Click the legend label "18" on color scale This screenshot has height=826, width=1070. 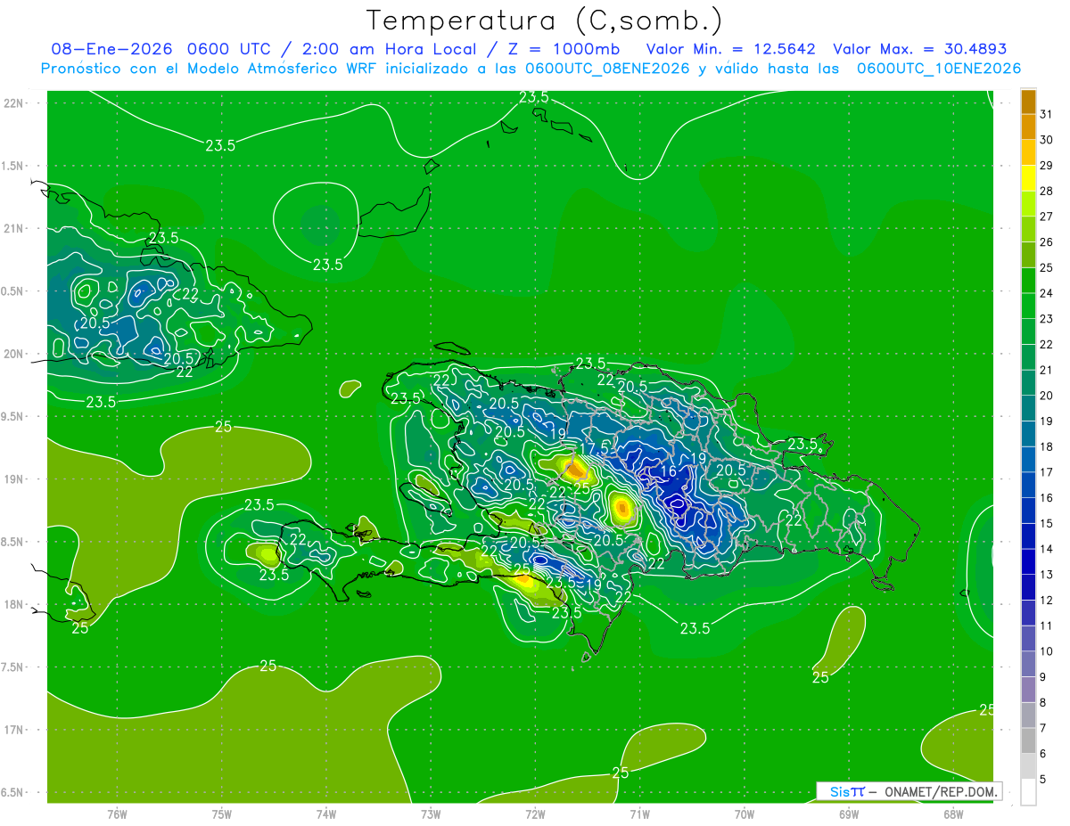coord(1046,446)
